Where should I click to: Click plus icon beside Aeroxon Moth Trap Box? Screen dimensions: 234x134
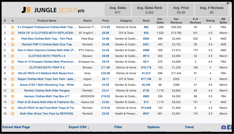(13, 97)
